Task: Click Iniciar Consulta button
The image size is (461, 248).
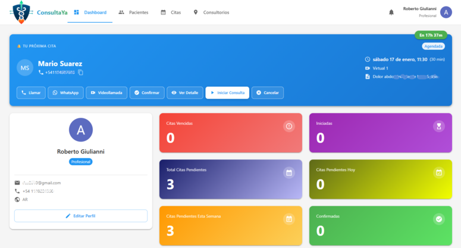Action: (x=227, y=93)
